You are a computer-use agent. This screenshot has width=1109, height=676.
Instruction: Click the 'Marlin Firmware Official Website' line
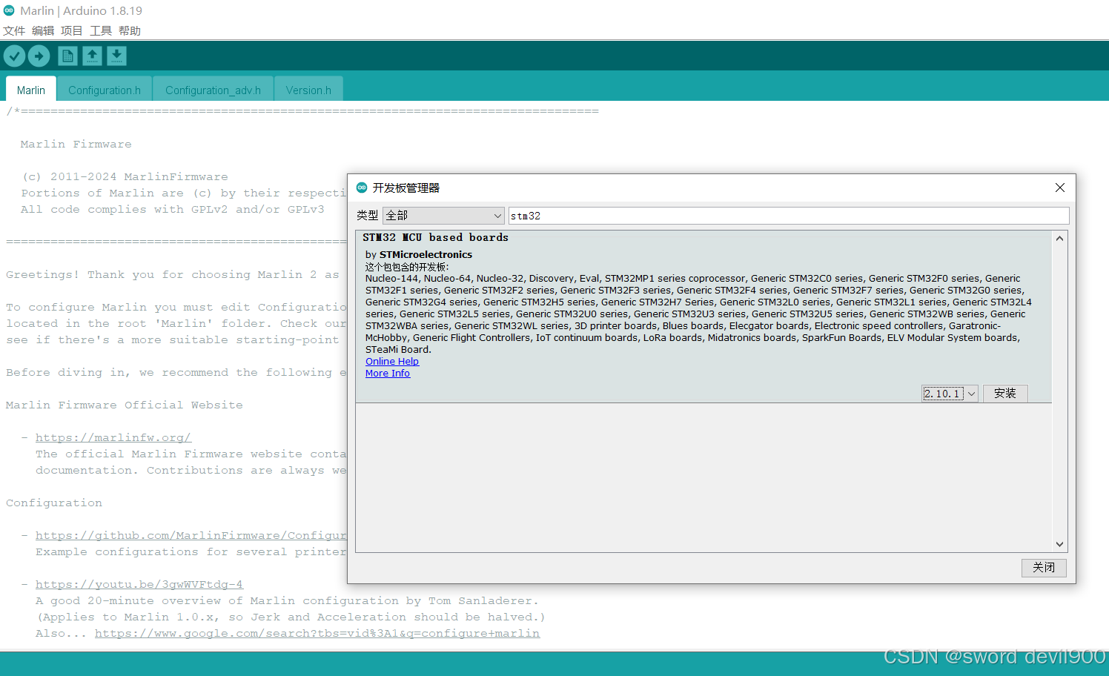click(x=125, y=405)
